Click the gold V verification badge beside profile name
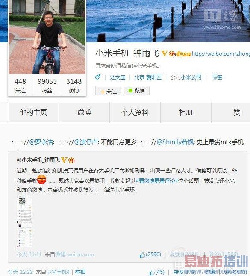 point(165,53)
